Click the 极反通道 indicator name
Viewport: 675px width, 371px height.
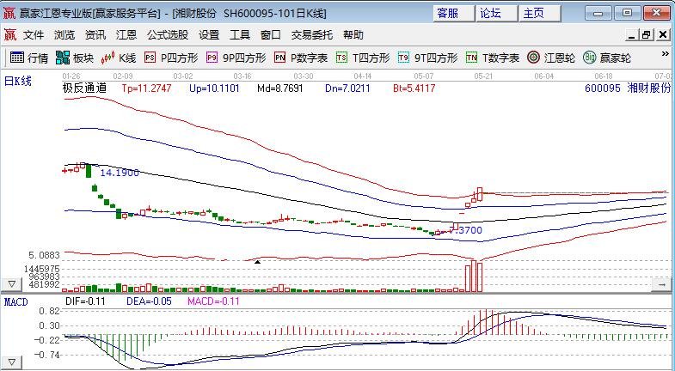pyautogui.click(x=84, y=88)
